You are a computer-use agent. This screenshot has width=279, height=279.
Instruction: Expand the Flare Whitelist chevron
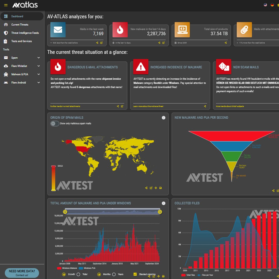(38, 66)
